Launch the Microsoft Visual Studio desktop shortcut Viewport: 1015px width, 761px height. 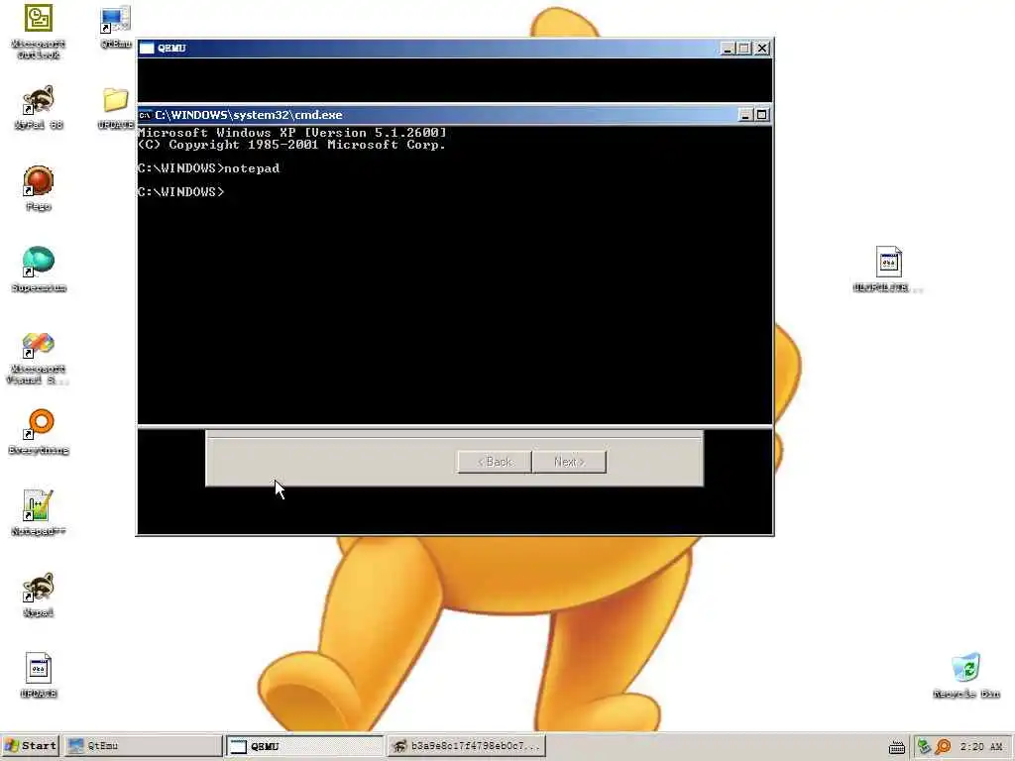pyautogui.click(x=39, y=344)
